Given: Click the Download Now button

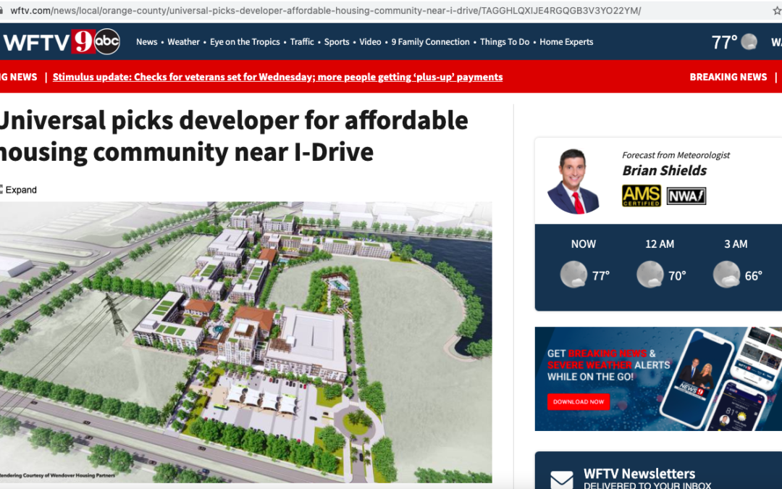Looking at the screenshot, I should (x=579, y=401).
